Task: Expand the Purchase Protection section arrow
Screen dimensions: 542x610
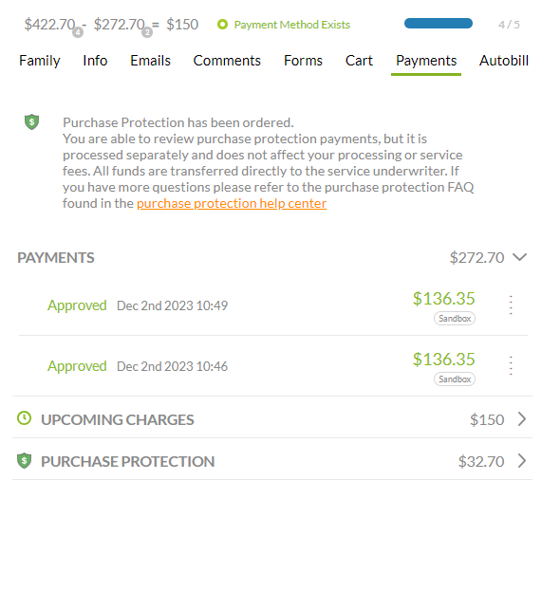Action: coord(522,461)
